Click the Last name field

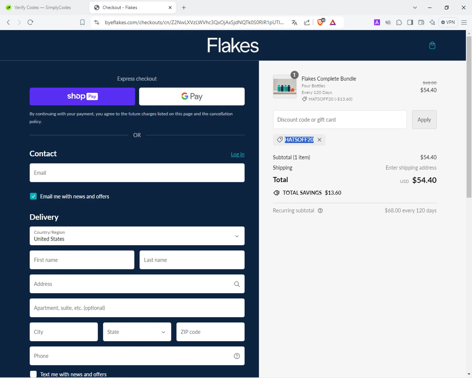192,260
